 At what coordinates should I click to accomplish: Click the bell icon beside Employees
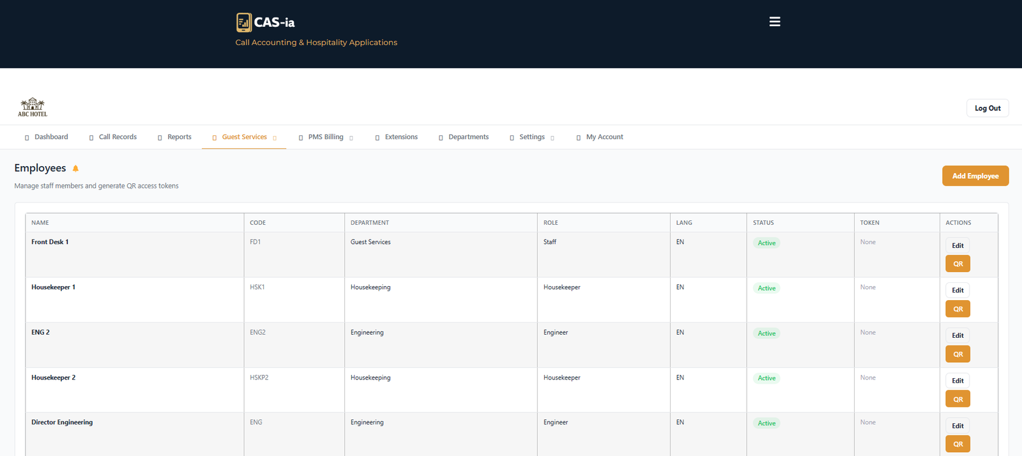tap(75, 169)
